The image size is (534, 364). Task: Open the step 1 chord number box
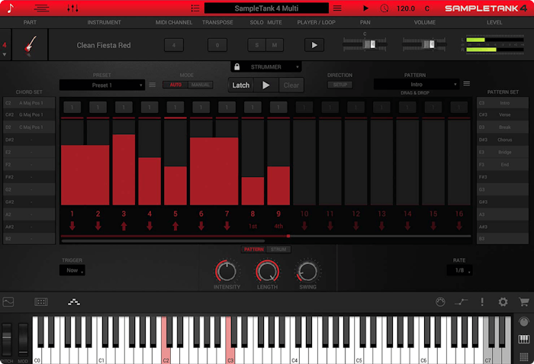click(x=72, y=108)
